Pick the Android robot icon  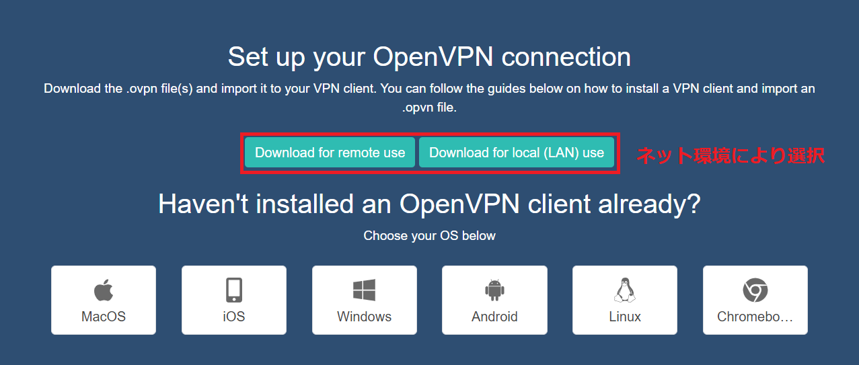(494, 291)
